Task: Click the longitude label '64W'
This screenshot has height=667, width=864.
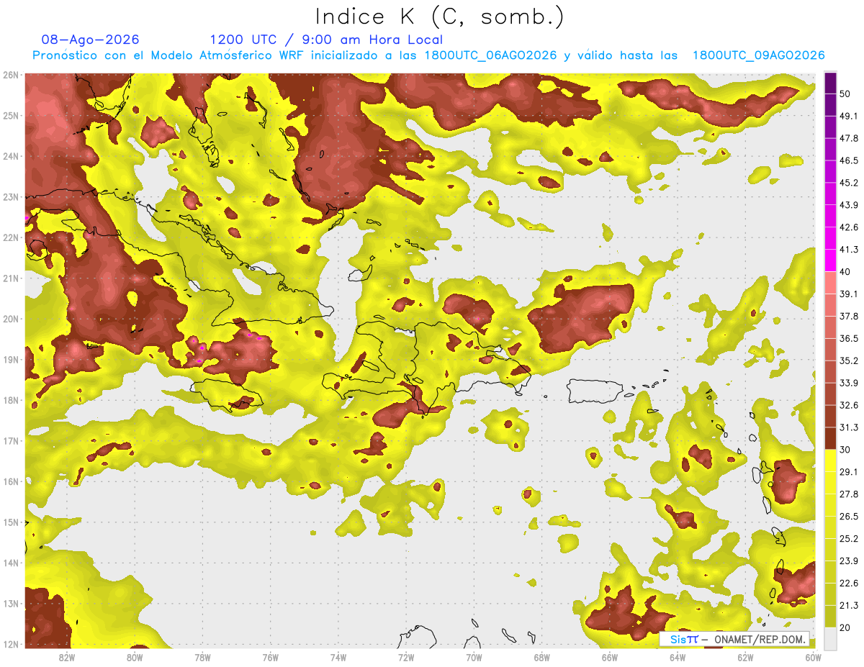Action: pos(677,658)
